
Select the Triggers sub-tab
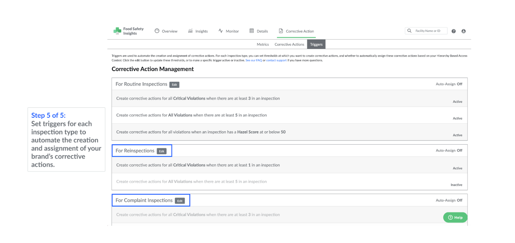click(x=316, y=44)
